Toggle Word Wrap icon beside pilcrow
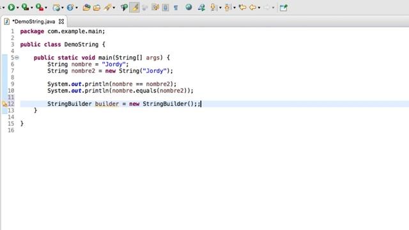409x230 pixels. click(166, 8)
